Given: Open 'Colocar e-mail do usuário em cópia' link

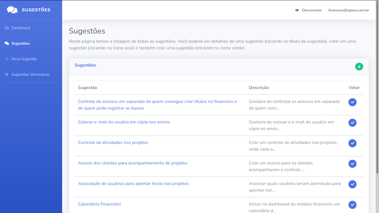Looking at the screenshot, I should [x=124, y=122].
